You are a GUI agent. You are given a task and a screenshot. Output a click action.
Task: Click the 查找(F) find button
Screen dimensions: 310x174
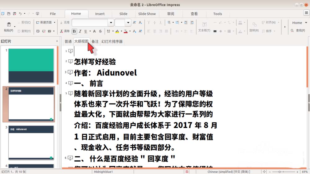[298, 31]
